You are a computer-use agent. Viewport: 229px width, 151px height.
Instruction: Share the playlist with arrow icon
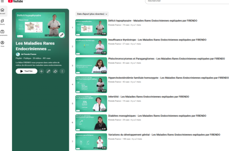[x=55, y=71]
